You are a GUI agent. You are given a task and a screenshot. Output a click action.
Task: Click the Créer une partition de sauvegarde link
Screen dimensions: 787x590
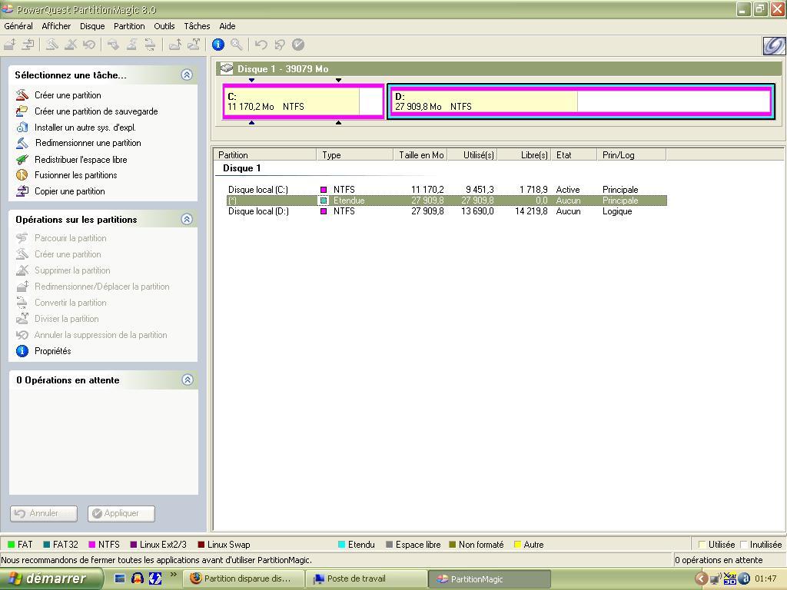coord(96,111)
